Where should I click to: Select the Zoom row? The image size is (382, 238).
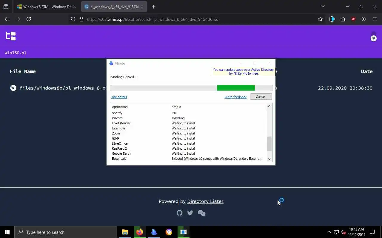point(188,133)
